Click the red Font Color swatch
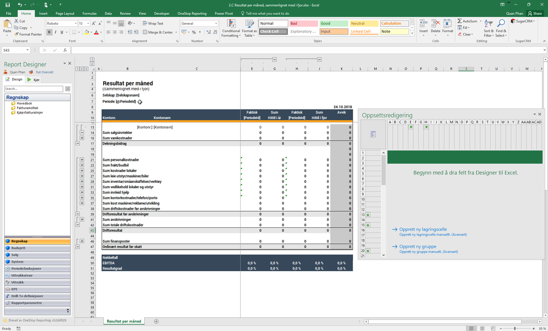The image size is (548, 331). click(x=97, y=32)
